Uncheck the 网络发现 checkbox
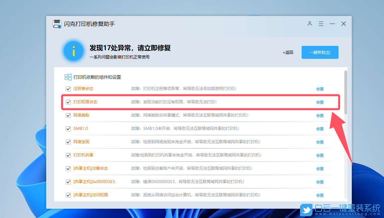 pyautogui.click(x=68, y=142)
